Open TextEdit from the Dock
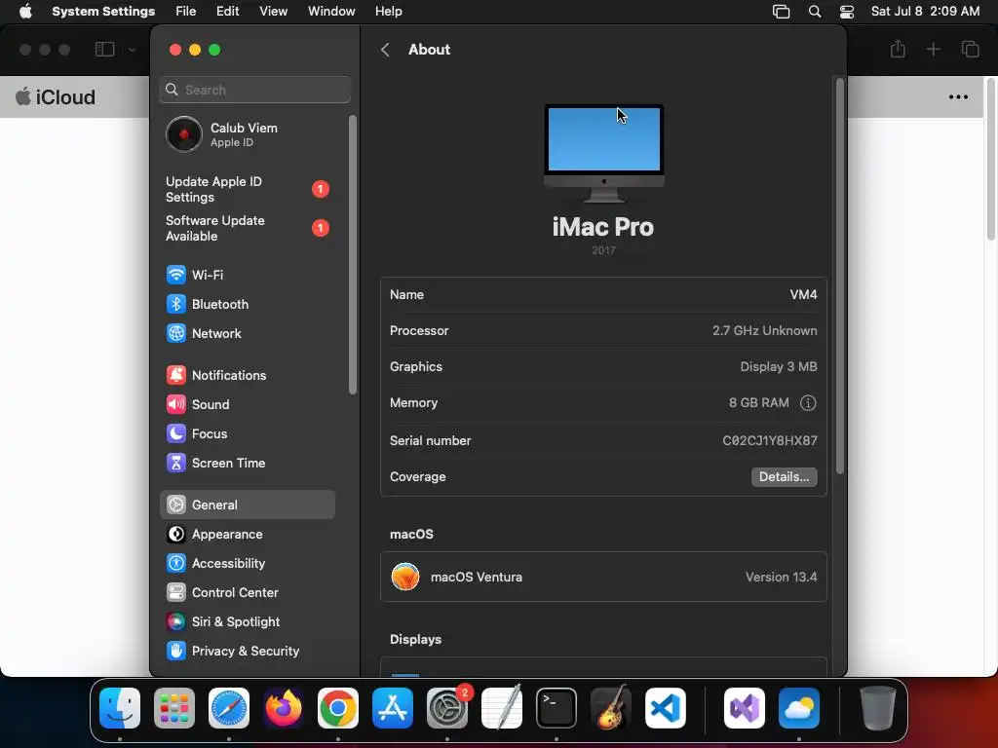The image size is (998, 748). [x=502, y=708]
